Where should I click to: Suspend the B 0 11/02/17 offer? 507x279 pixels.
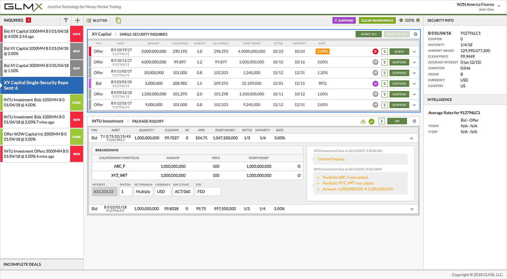pyautogui.click(x=399, y=73)
